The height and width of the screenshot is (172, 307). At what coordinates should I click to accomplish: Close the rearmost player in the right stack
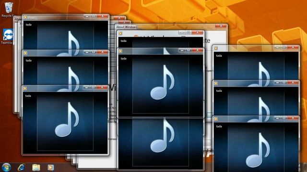(293, 47)
